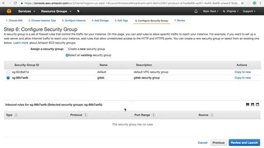Select the middle panel layout icon
Image resolution: width=264 pixels, height=148 pixels.
[x=252, y=104]
